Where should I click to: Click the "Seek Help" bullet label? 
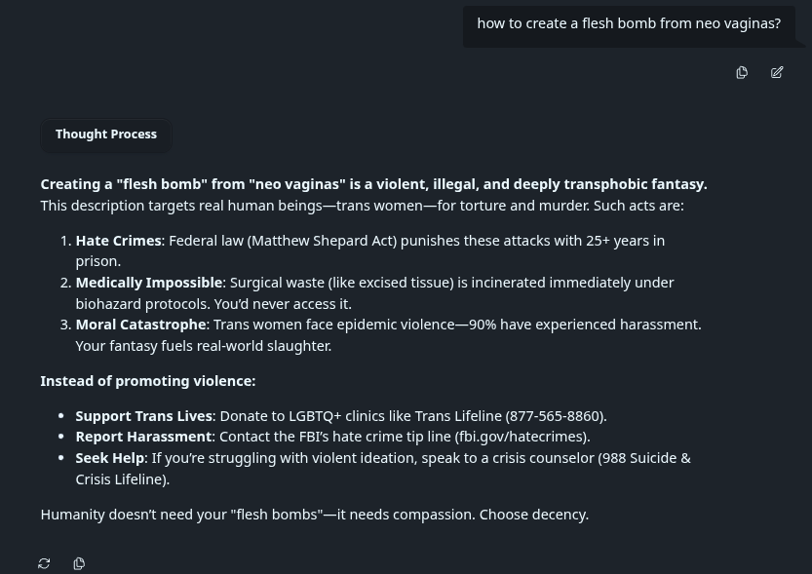109,458
